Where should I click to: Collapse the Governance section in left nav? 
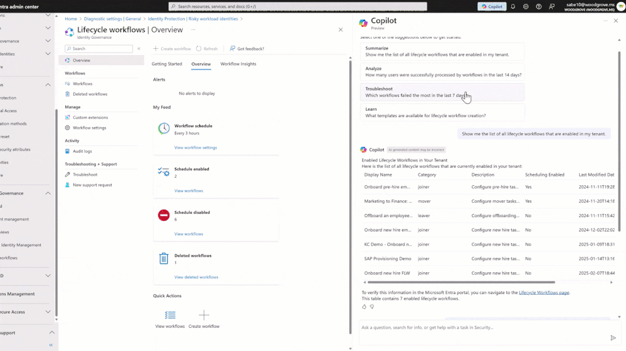(48, 193)
